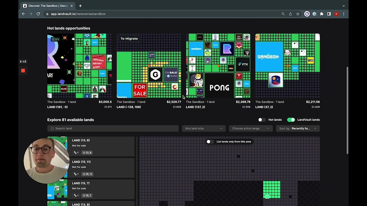
Task: Click the To Migrate label
Action: click(x=129, y=39)
